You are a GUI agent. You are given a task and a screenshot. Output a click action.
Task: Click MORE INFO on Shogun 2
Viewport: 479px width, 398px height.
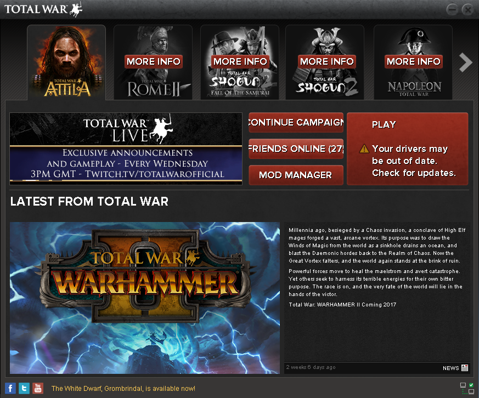point(327,61)
